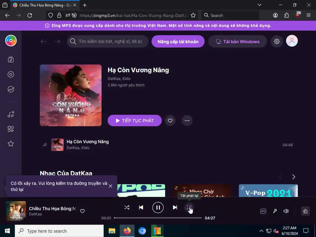
Task: Turn off repeat playback
Action: click(x=189, y=207)
